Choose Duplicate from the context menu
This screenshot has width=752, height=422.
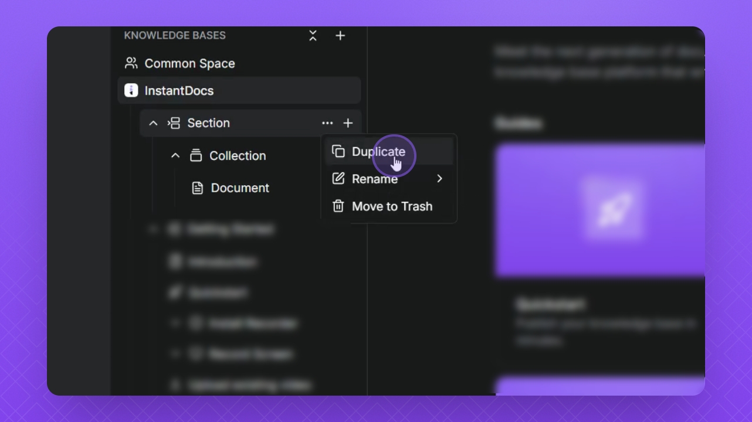(x=389, y=152)
